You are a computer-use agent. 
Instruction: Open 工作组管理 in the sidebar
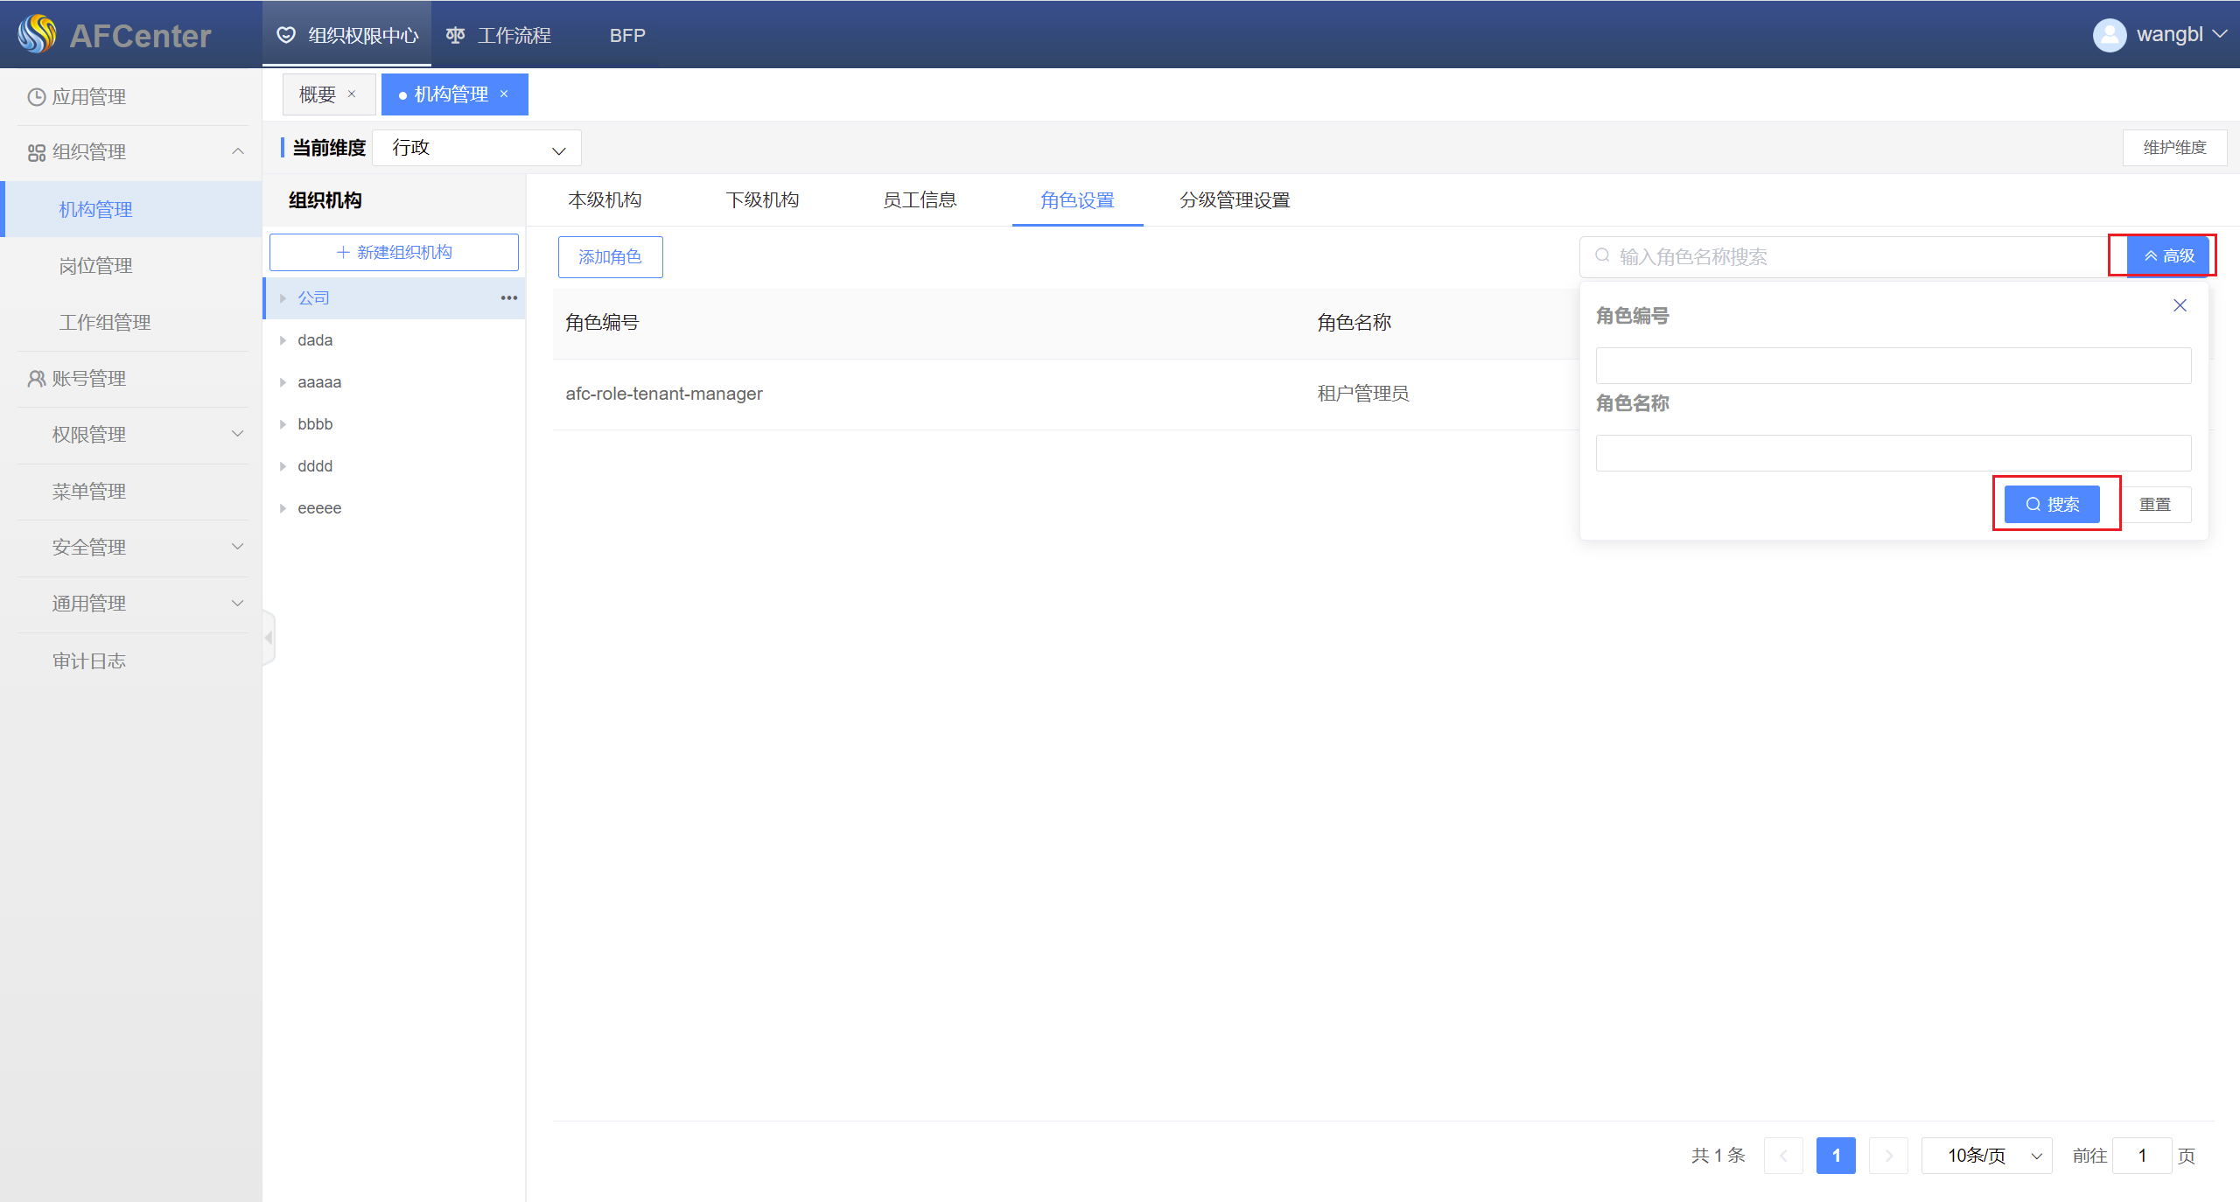[x=131, y=322]
